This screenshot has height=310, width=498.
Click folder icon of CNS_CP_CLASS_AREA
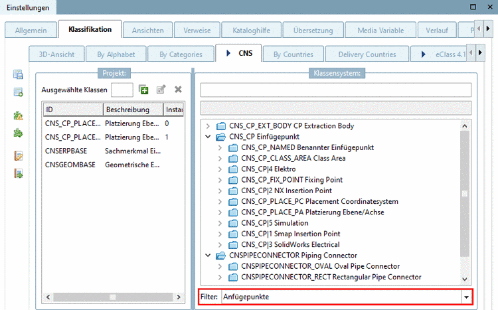(x=233, y=159)
